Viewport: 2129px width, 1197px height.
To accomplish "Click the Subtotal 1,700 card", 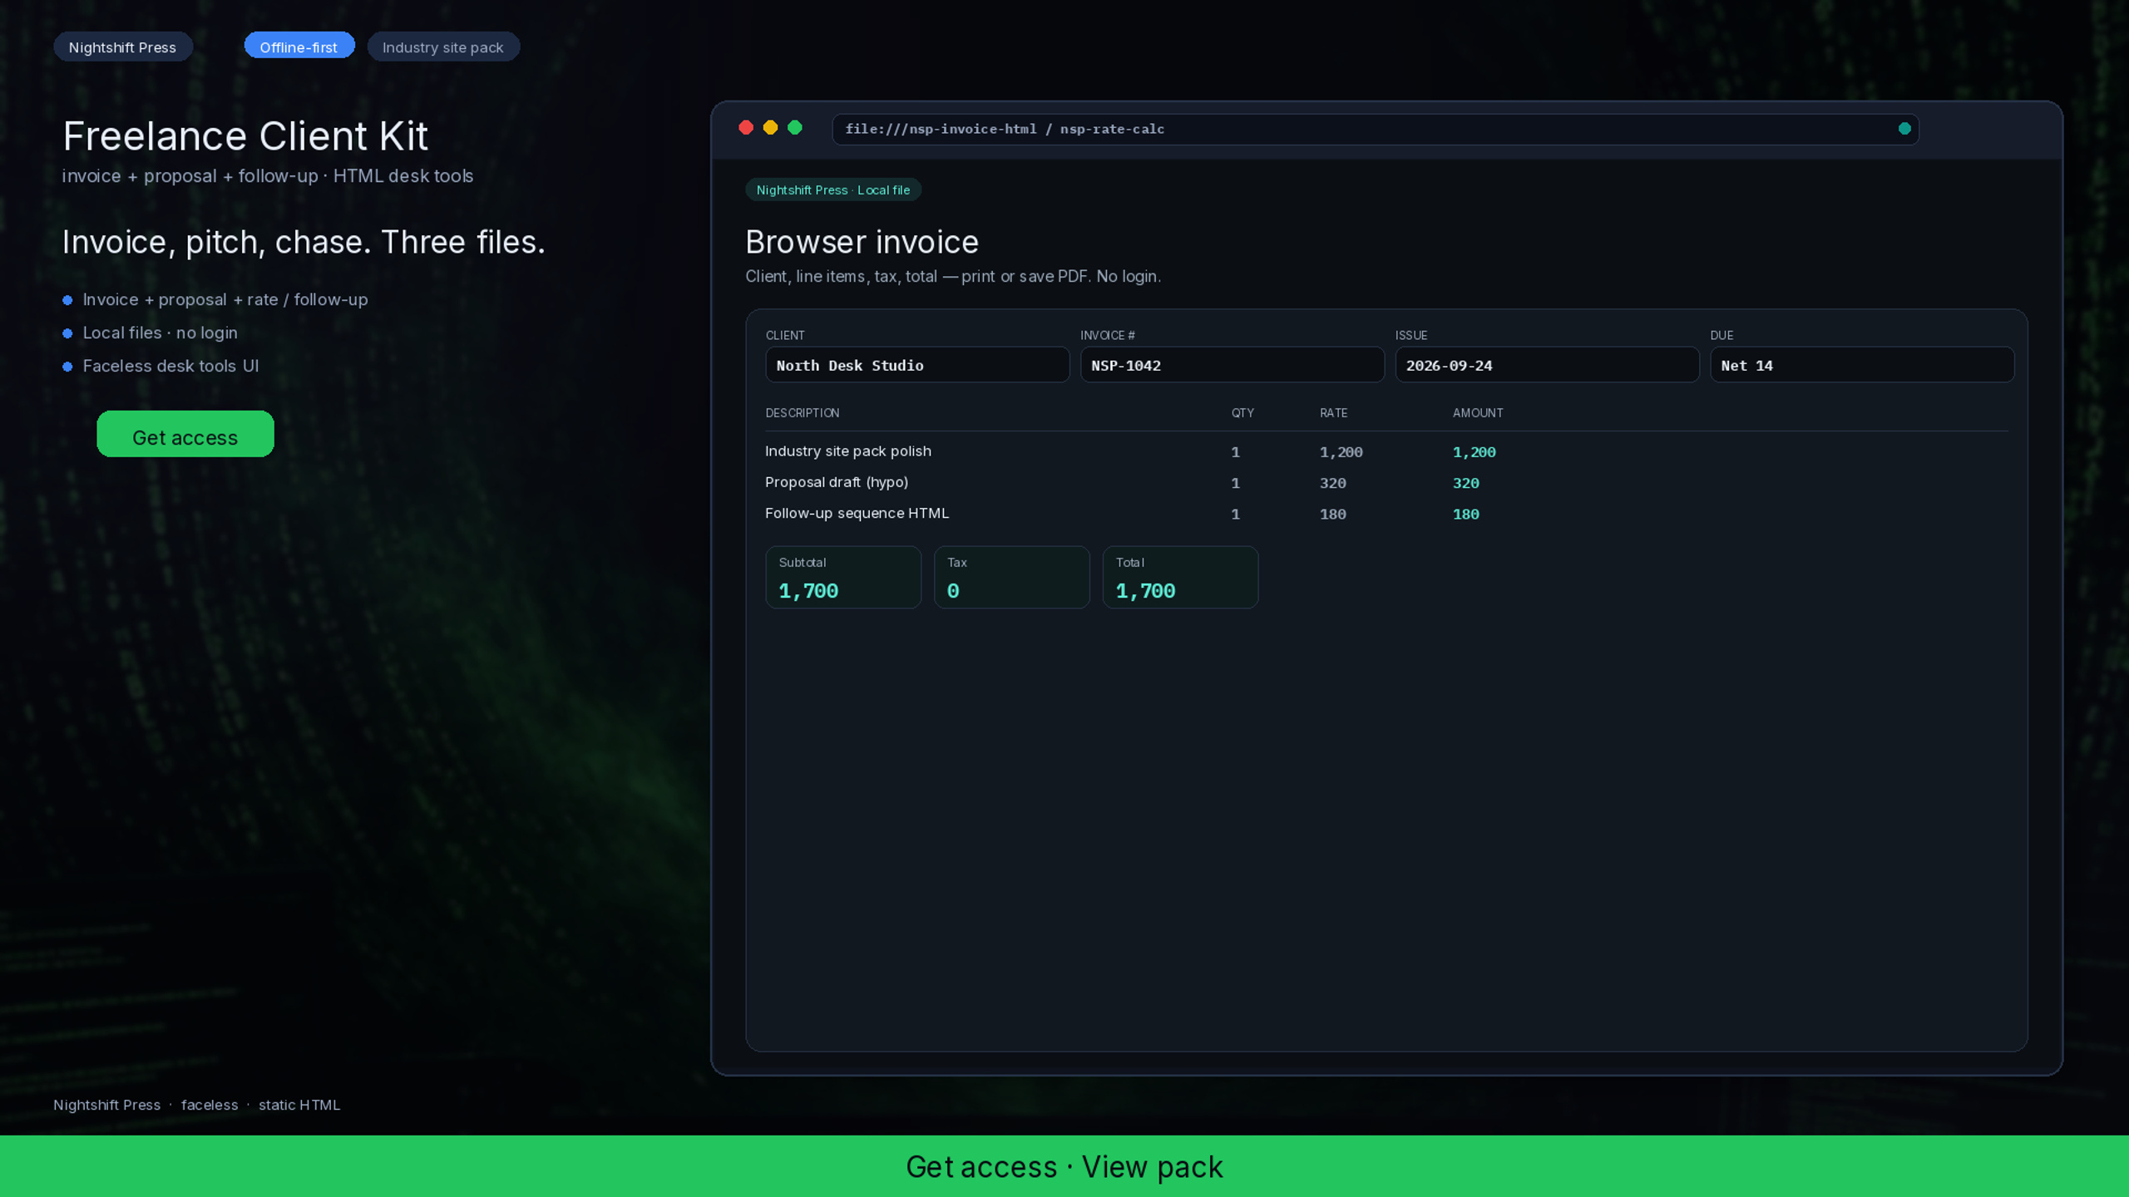I will point(843,577).
